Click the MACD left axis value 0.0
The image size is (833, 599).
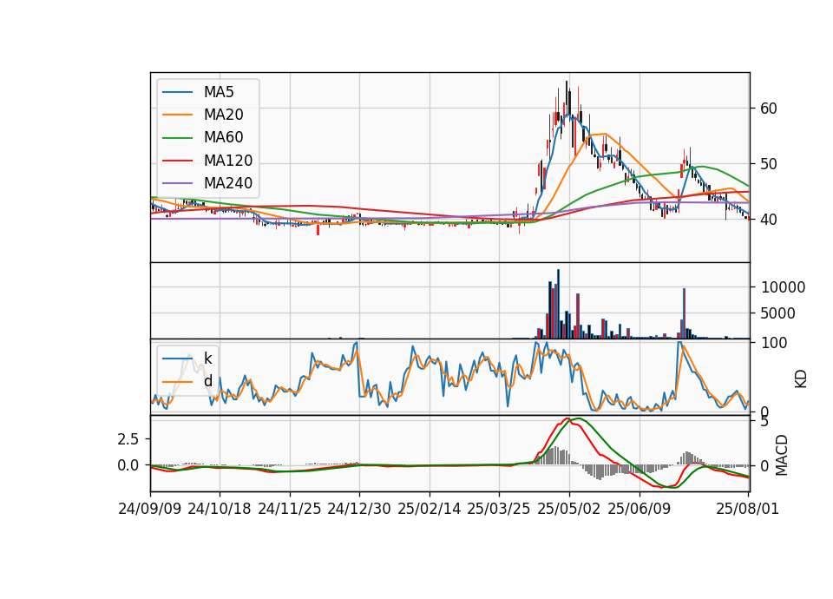tap(128, 465)
